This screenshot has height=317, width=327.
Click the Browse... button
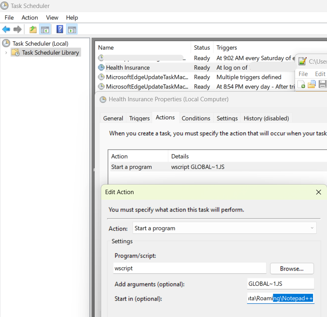pyautogui.click(x=292, y=268)
